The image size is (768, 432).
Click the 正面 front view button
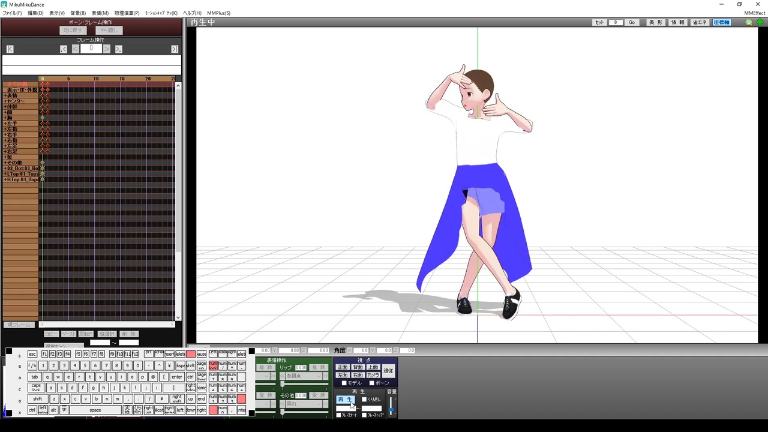(x=343, y=367)
